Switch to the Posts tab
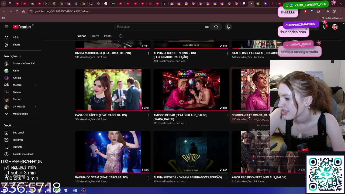The image size is (345, 194). coord(108,36)
